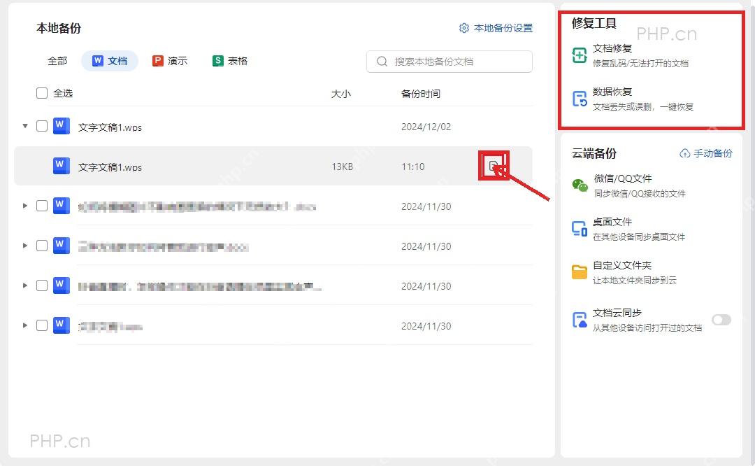Click the open-file icon on the 11:10 backup row
Image resolution: width=755 pixels, height=466 pixels.
point(493,167)
